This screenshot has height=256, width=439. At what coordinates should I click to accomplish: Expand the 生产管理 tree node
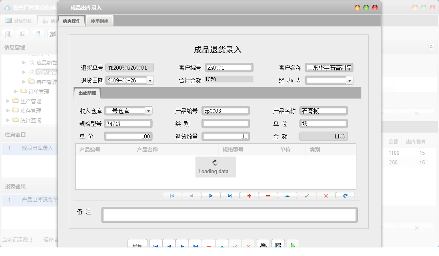[x=8, y=101]
